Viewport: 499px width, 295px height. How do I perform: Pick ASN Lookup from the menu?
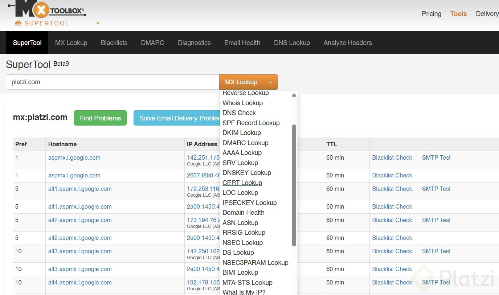[240, 223]
